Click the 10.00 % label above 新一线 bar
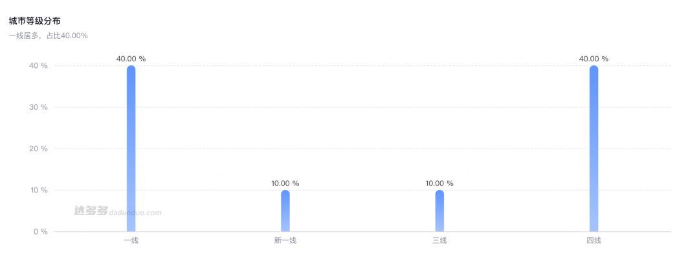Viewport: 699px width, 259px height. [285, 183]
